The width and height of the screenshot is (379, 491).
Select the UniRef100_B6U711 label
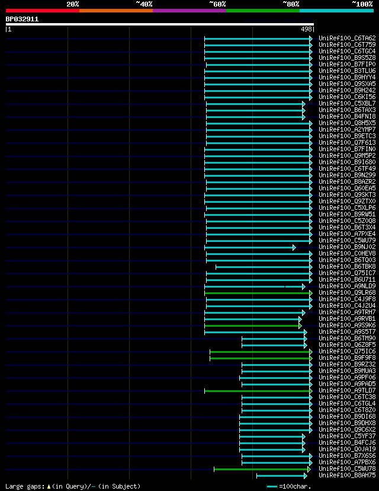coord(347,280)
